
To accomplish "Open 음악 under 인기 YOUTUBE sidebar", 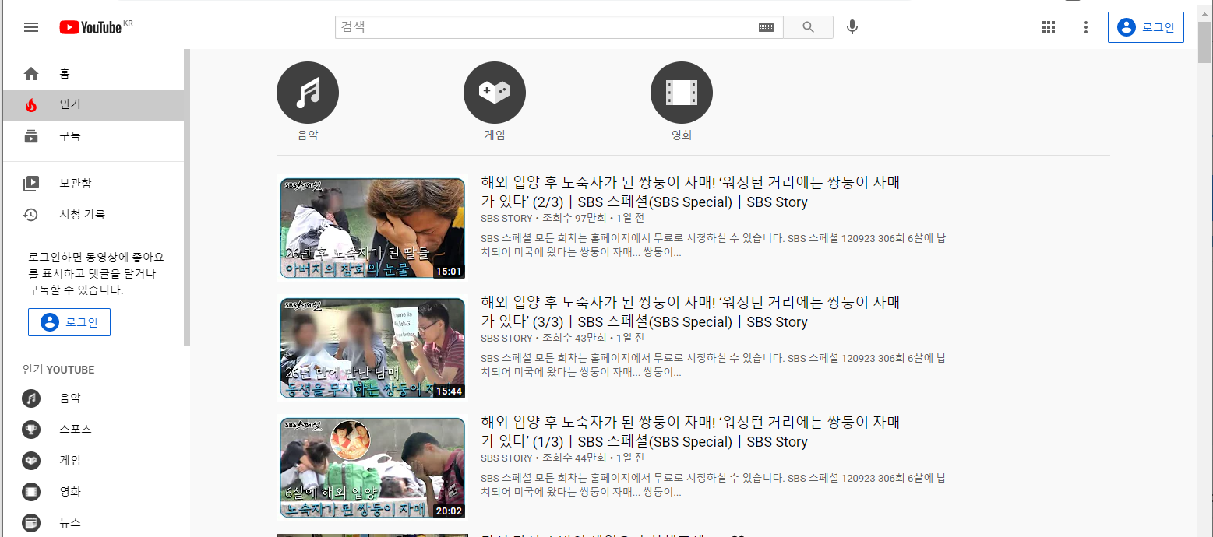I will click(x=93, y=398).
